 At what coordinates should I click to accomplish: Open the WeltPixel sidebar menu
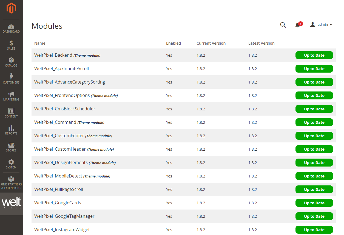11,204
